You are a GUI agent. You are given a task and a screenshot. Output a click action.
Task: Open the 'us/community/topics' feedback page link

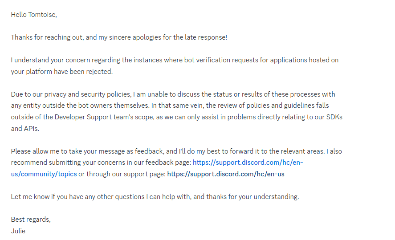click(44, 174)
